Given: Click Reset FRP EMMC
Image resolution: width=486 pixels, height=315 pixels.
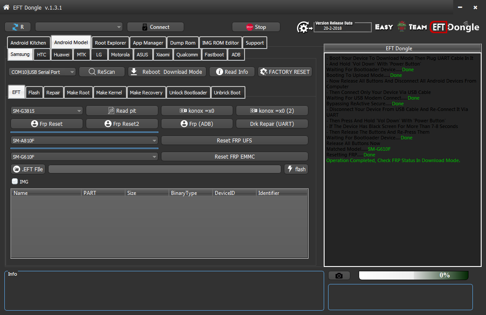Looking at the screenshot, I should [x=234, y=156].
